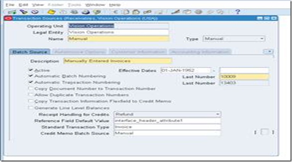
Task: Click the Translations globe icon
Action: [198, 12]
